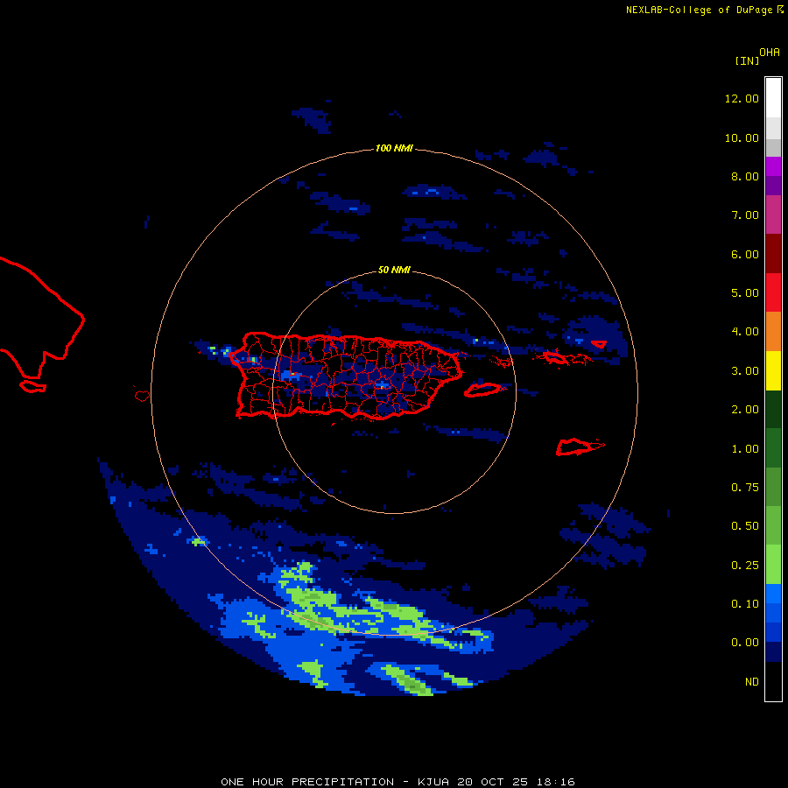Image resolution: width=788 pixels, height=788 pixels.
Task: Click the 100 NMI range ring label
Action: pos(394,148)
